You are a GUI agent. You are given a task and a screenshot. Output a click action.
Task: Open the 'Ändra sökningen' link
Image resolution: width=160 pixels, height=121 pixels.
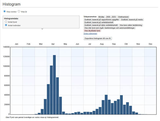click(90, 34)
